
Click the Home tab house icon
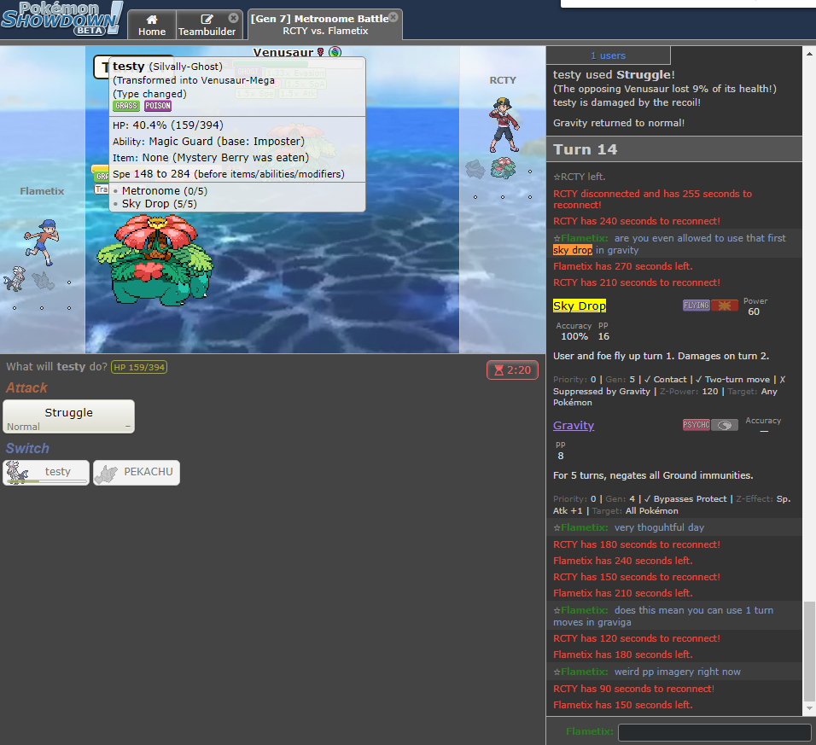point(152,19)
